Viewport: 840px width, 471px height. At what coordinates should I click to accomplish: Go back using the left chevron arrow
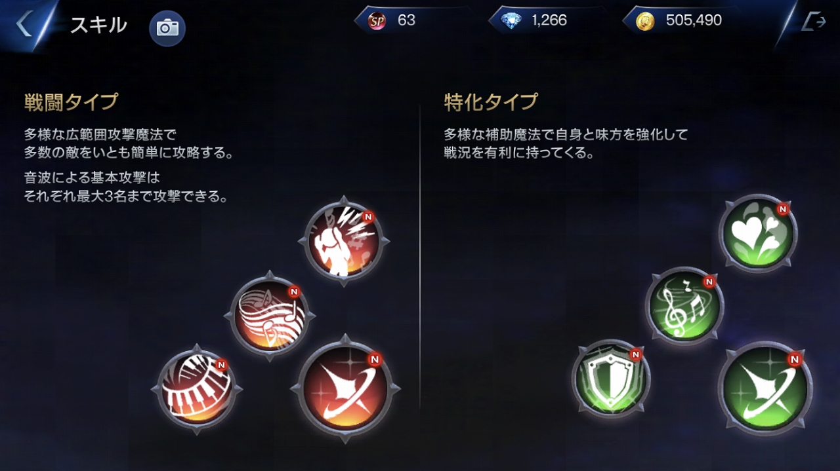(x=24, y=24)
